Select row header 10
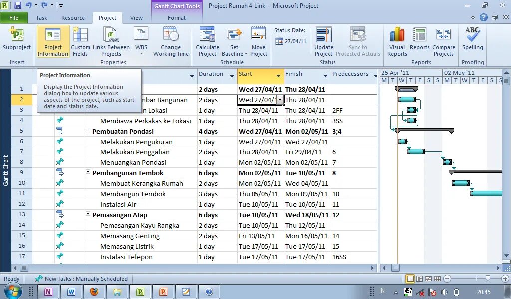Image resolution: width=511 pixels, height=299 pixels. point(22,183)
